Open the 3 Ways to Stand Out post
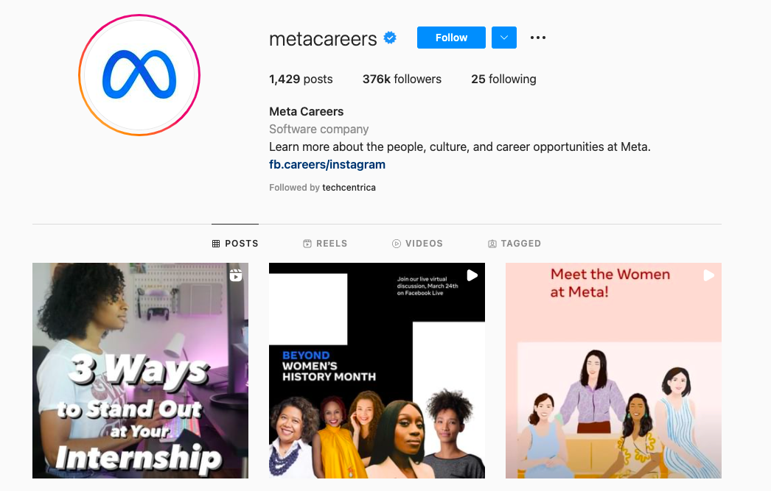 coord(140,371)
